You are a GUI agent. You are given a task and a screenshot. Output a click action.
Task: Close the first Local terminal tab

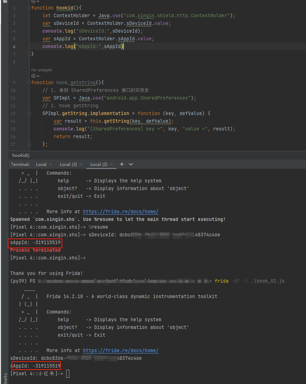pos(50,164)
